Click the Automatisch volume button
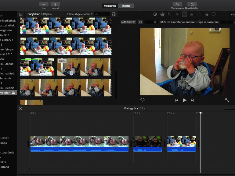This screenshot has width=235, height=176. [128, 22]
